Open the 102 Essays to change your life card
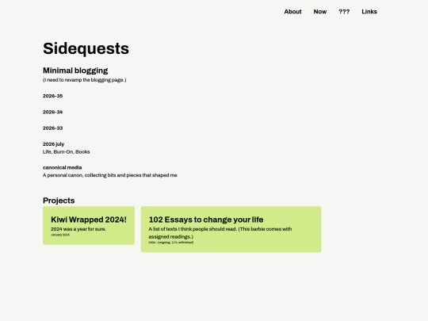Image resolution: width=428 pixels, height=321 pixels. click(x=231, y=229)
